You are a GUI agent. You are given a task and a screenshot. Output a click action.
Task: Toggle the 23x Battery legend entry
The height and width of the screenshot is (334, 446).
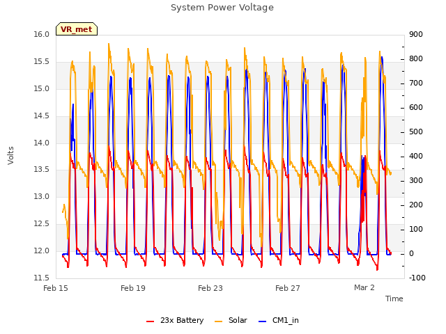click(x=175, y=320)
